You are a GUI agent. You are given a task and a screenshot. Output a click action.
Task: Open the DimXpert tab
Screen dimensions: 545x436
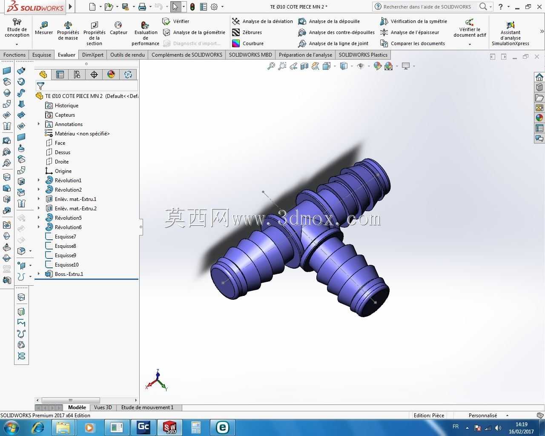pos(93,55)
